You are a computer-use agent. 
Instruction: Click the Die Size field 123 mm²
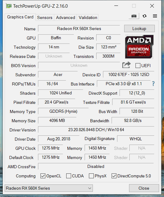coord(109,47)
